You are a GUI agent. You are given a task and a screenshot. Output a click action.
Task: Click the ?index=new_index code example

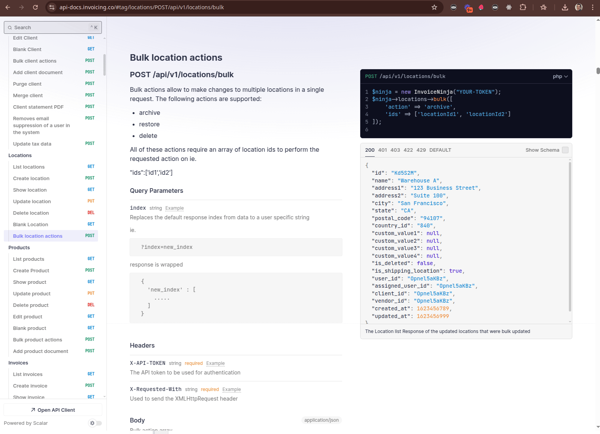click(x=236, y=247)
